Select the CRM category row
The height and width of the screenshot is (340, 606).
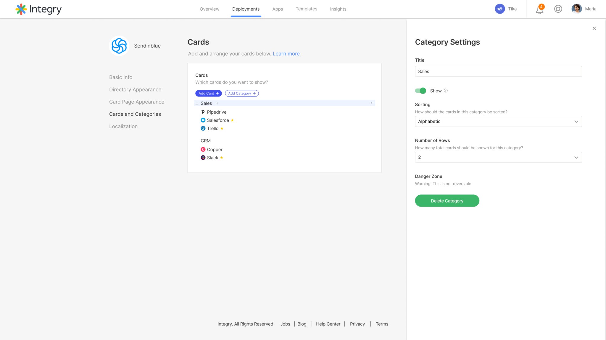206,141
